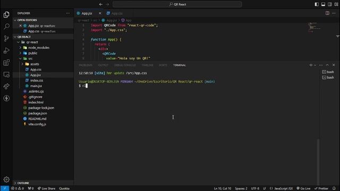Go back with the navigation arrow
The image size is (340, 191).
coord(101,4)
